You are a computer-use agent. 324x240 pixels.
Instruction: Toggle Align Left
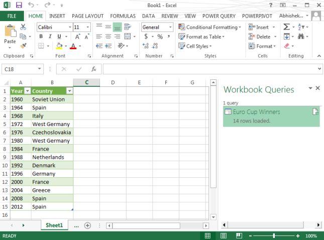[x=99, y=37]
